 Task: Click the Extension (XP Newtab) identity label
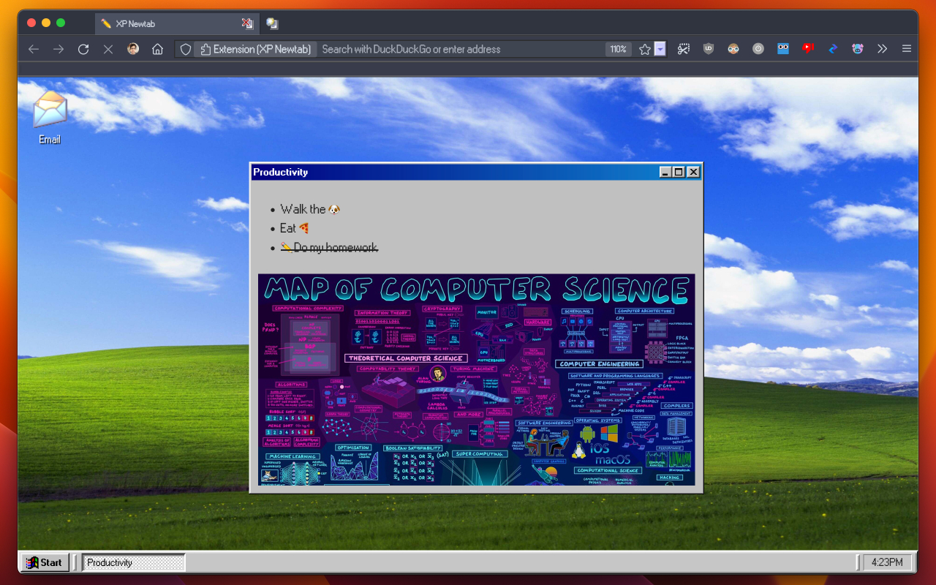(x=255, y=49)
